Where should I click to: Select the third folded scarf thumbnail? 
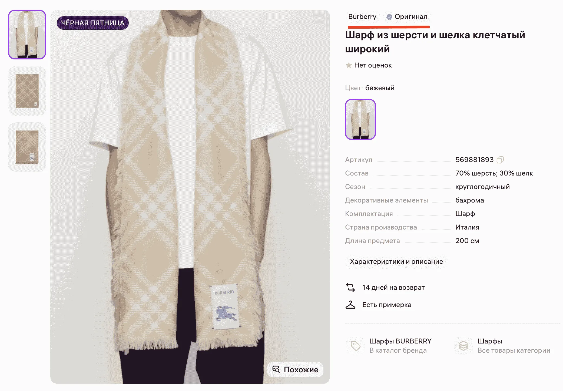pos(27,147)
